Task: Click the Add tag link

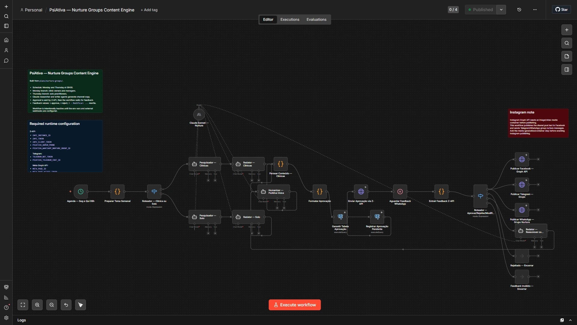Action: (149, 10)
